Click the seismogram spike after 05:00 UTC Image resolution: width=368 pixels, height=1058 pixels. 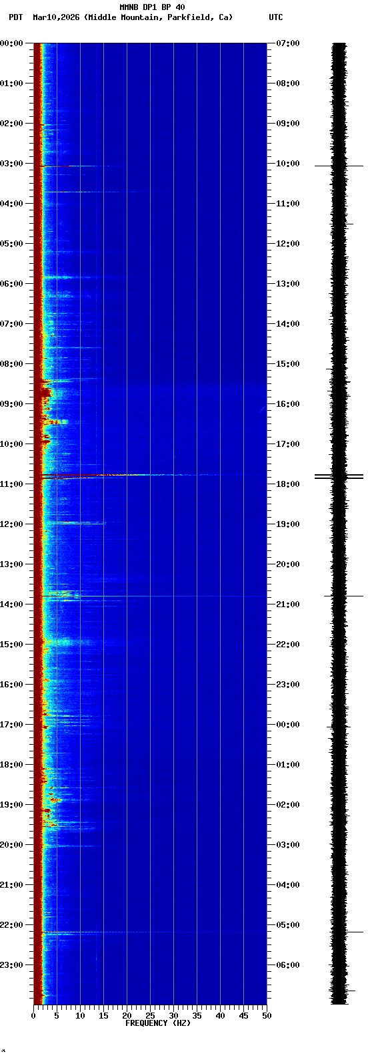[x=346, y=932]
